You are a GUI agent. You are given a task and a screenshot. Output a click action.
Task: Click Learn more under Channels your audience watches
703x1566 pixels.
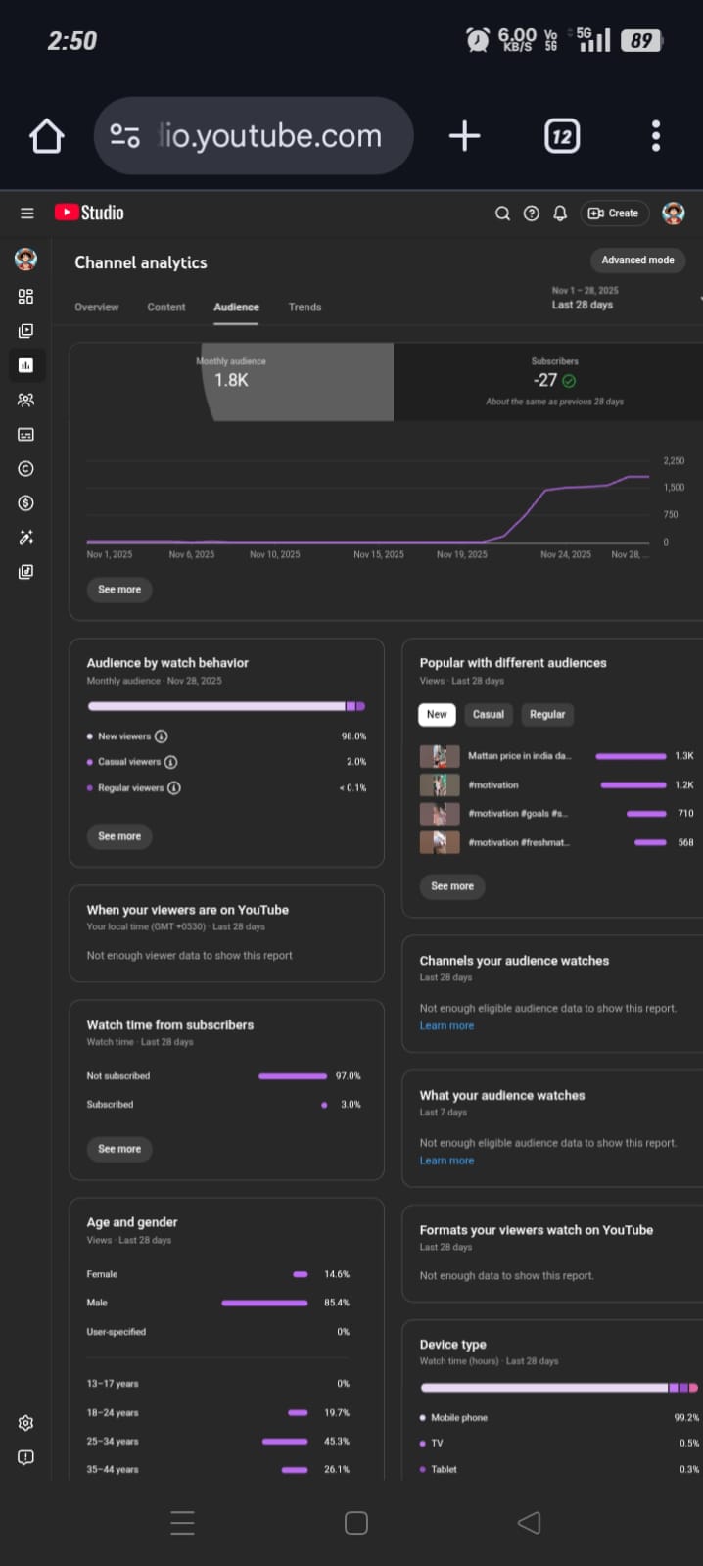pyautogui.click(x=446, y=1025)
